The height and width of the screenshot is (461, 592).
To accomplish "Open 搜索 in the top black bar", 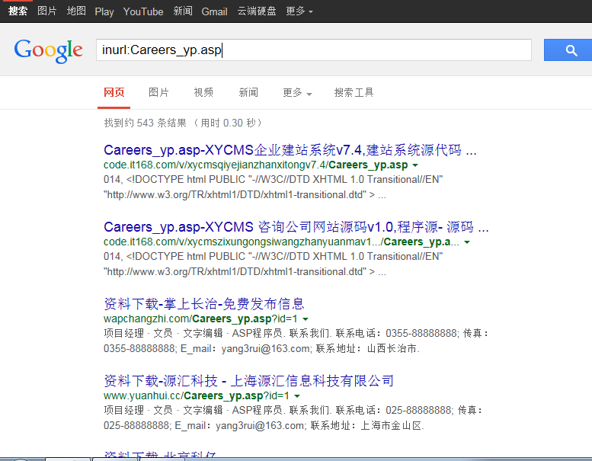I will [x=18, y=11].
